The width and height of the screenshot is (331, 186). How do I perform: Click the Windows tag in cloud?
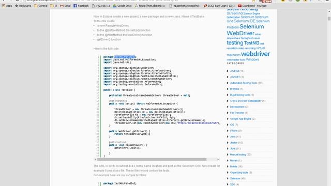pos(252,59)
